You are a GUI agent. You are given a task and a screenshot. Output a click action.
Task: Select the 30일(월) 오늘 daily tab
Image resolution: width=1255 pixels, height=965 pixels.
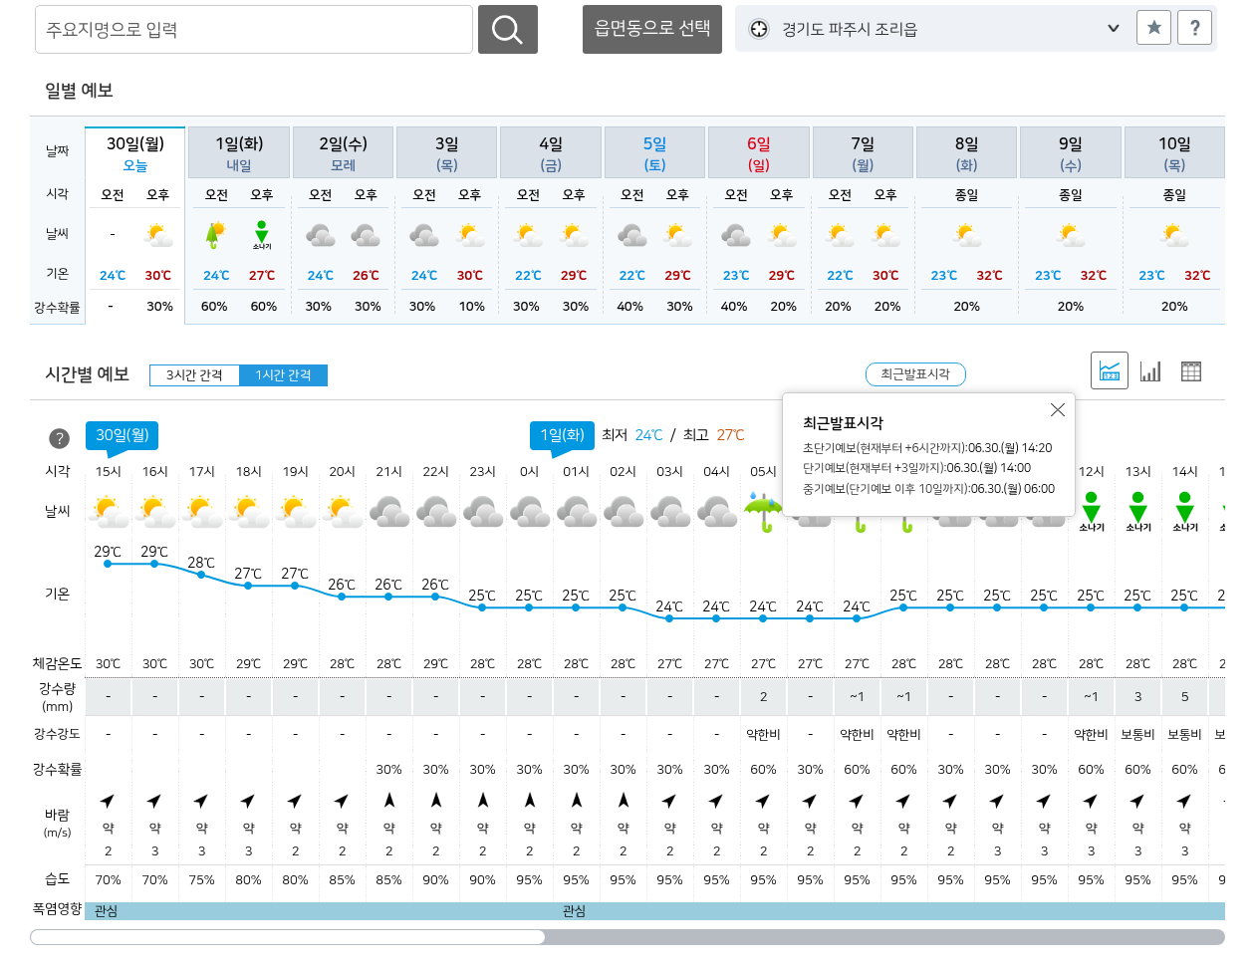pos(135,152)
